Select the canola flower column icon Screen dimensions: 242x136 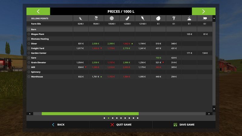click(x=96, y=18)
